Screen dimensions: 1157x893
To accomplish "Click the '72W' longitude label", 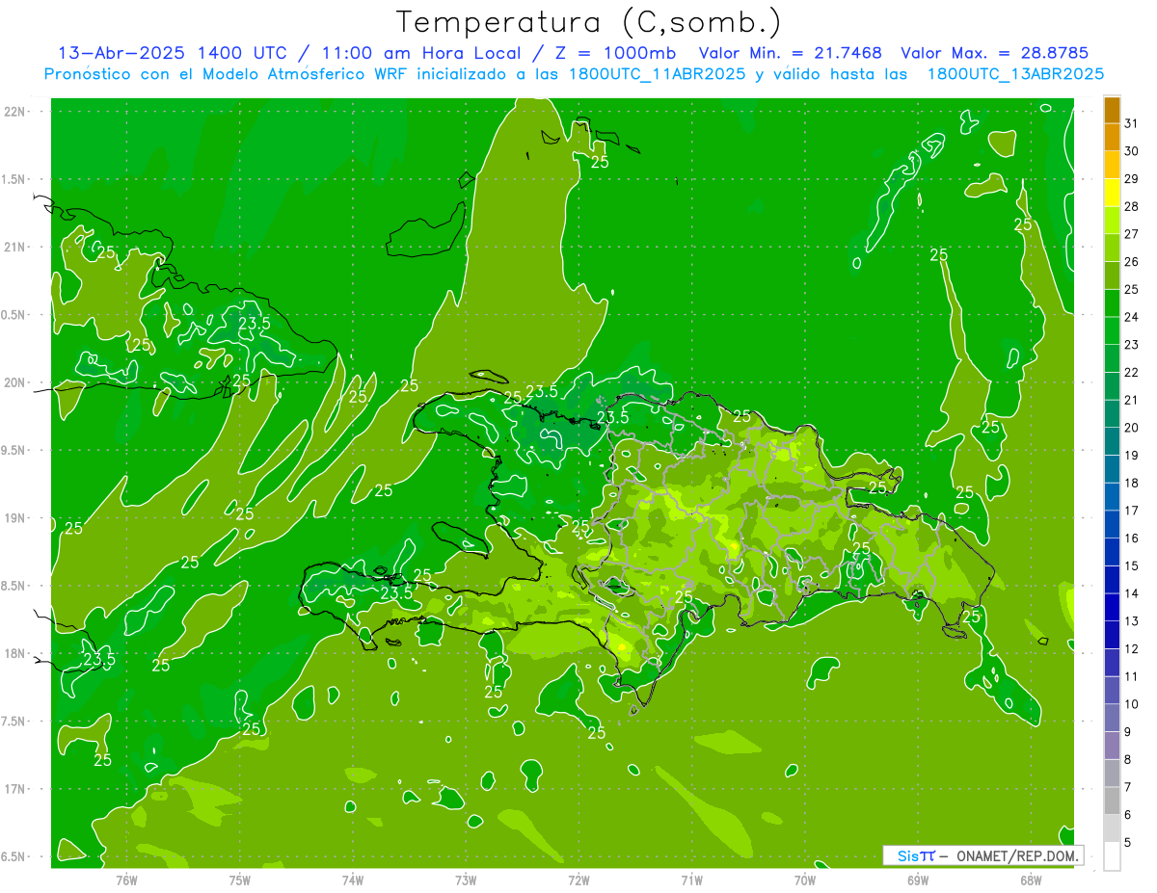I will [579, 880].
